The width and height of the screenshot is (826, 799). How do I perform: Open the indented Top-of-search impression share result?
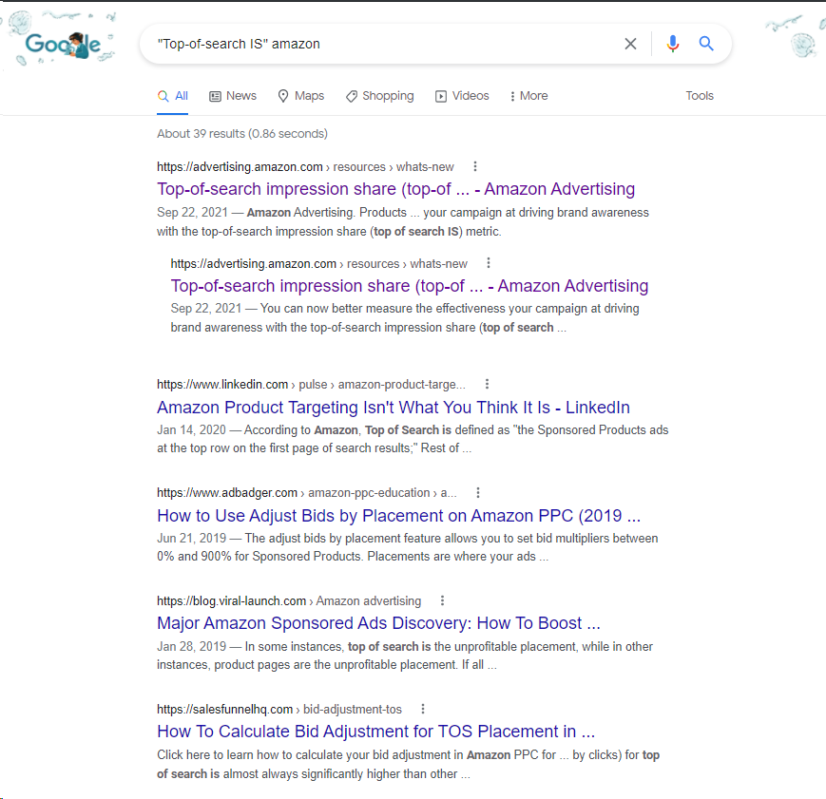[410, 286]
